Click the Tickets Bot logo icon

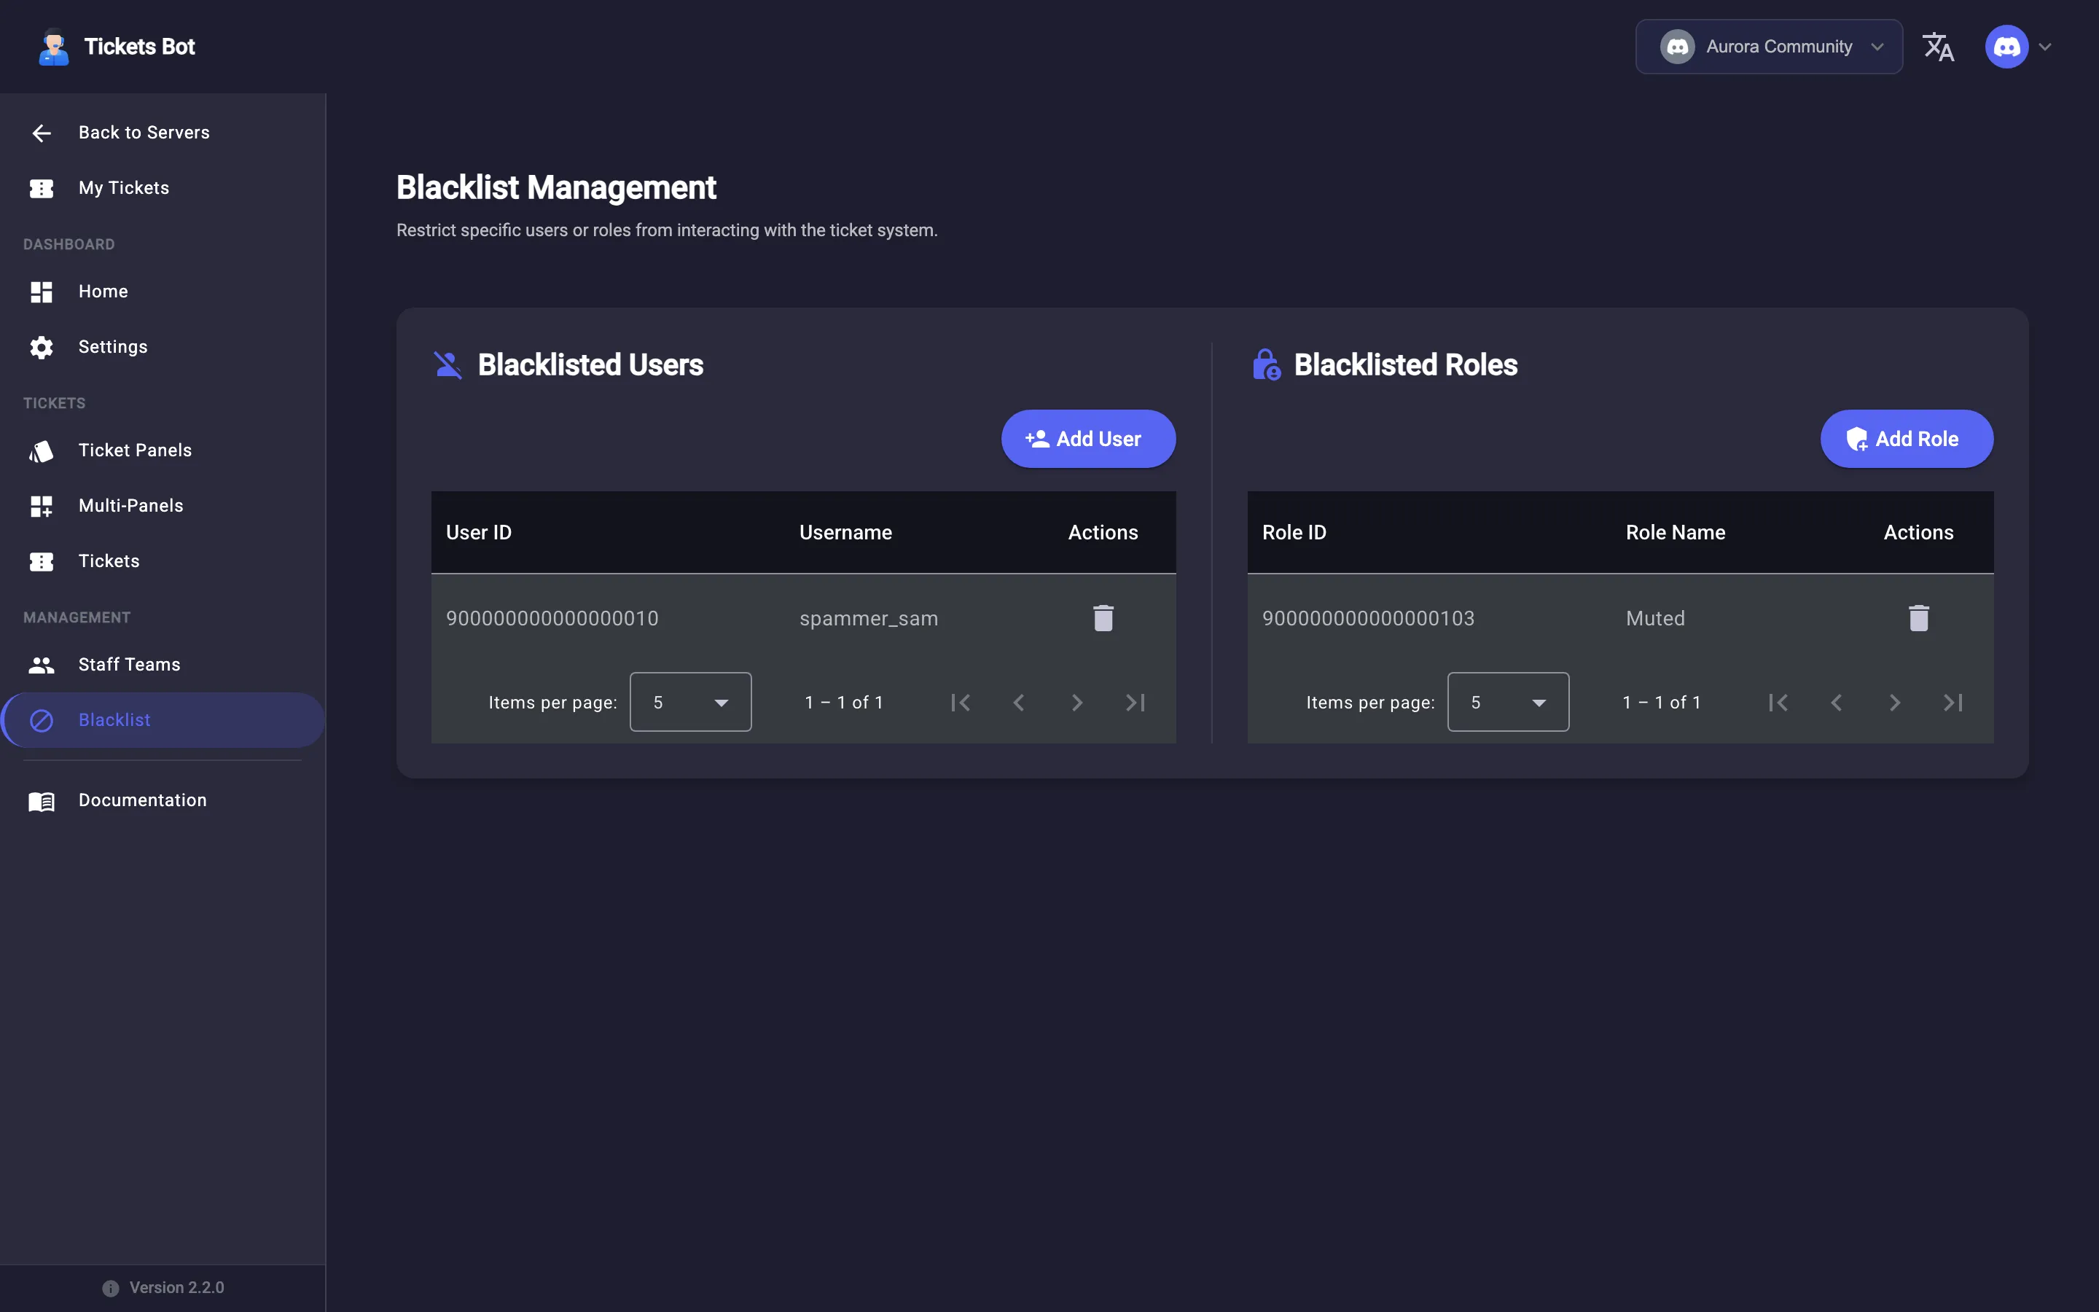(x=54, y=47)
